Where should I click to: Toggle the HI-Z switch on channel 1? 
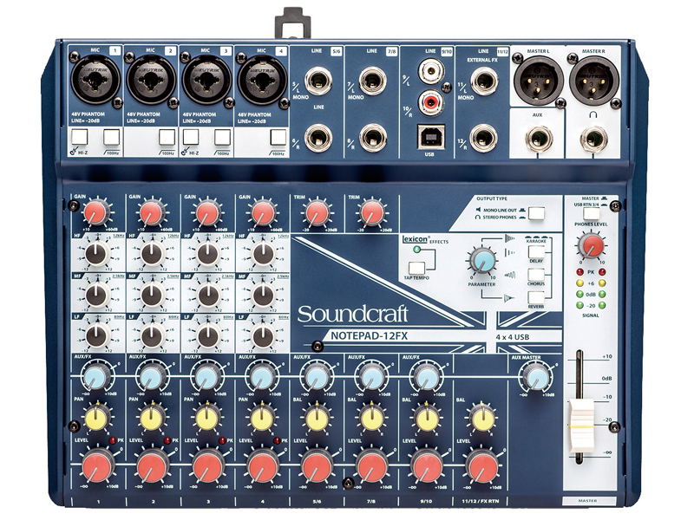coord(80,138)
